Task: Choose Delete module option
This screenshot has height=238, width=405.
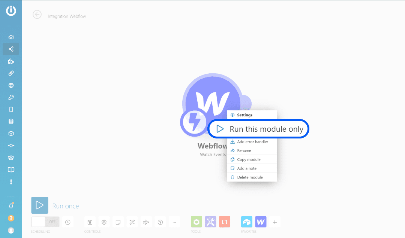Action: coord(252,177)
